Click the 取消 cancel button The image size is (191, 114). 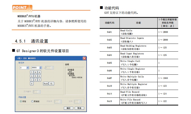click(79, 108)
